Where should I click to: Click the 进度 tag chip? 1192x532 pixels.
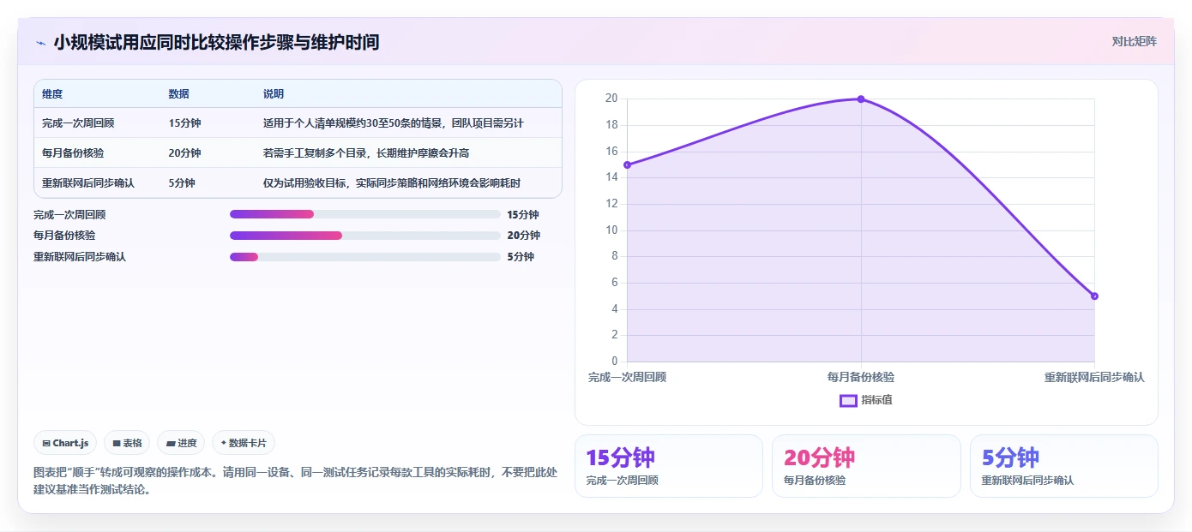tap(181, 443)
